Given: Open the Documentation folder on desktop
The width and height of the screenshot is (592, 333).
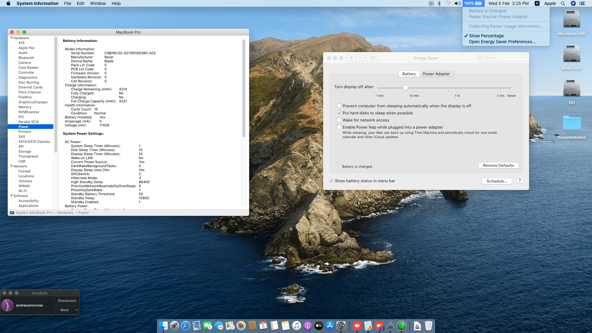Looking at the screenshot, I should coord(571,124).
